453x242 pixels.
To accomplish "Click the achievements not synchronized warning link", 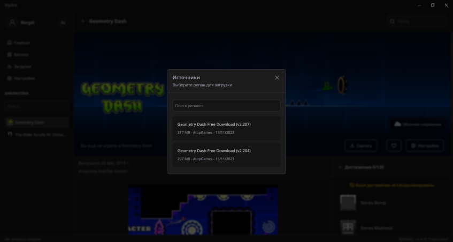I will [391, 185].
